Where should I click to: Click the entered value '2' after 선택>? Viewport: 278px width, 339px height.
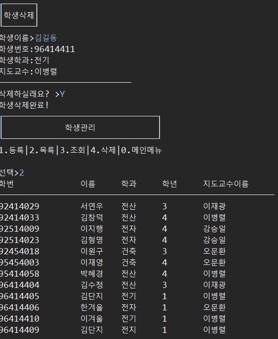coord(21,173)
